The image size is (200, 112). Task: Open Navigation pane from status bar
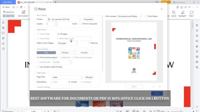7,111
